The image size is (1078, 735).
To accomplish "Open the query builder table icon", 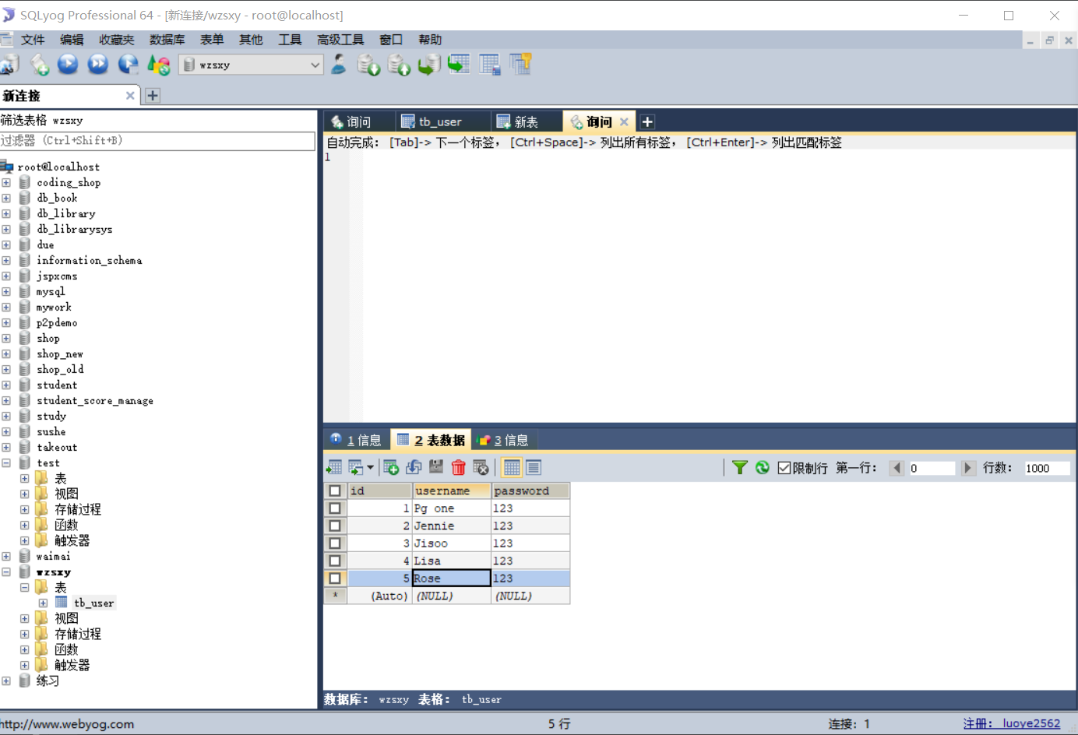I will pos(490,65).
